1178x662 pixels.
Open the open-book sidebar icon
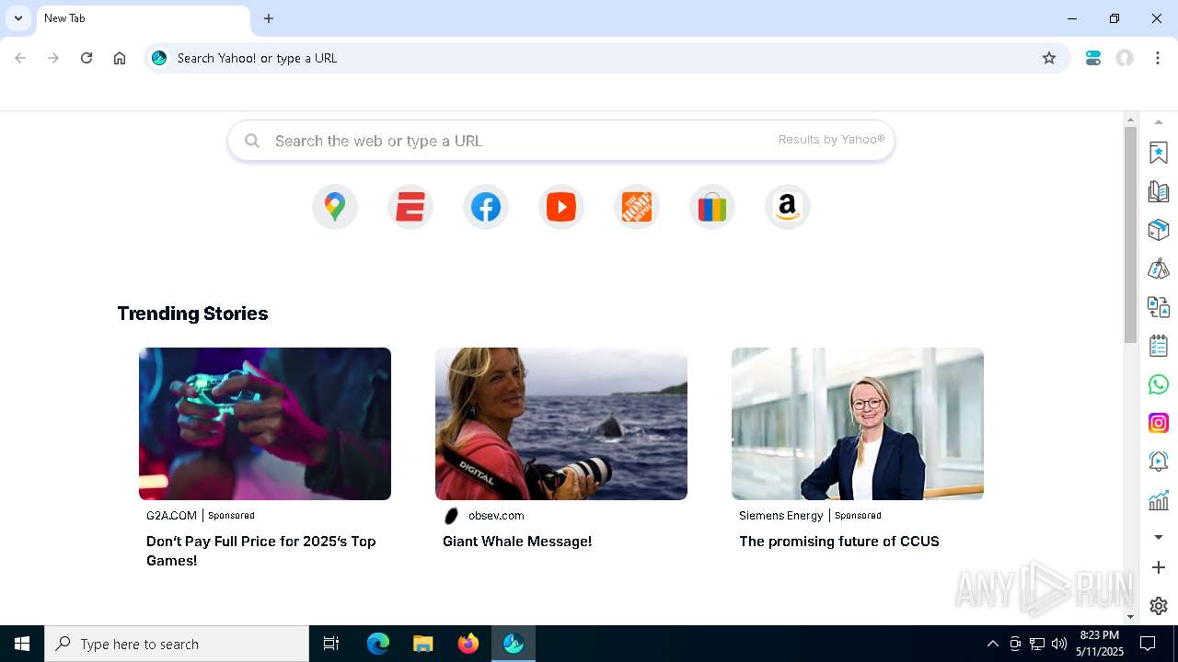[x=1159, y=191]
